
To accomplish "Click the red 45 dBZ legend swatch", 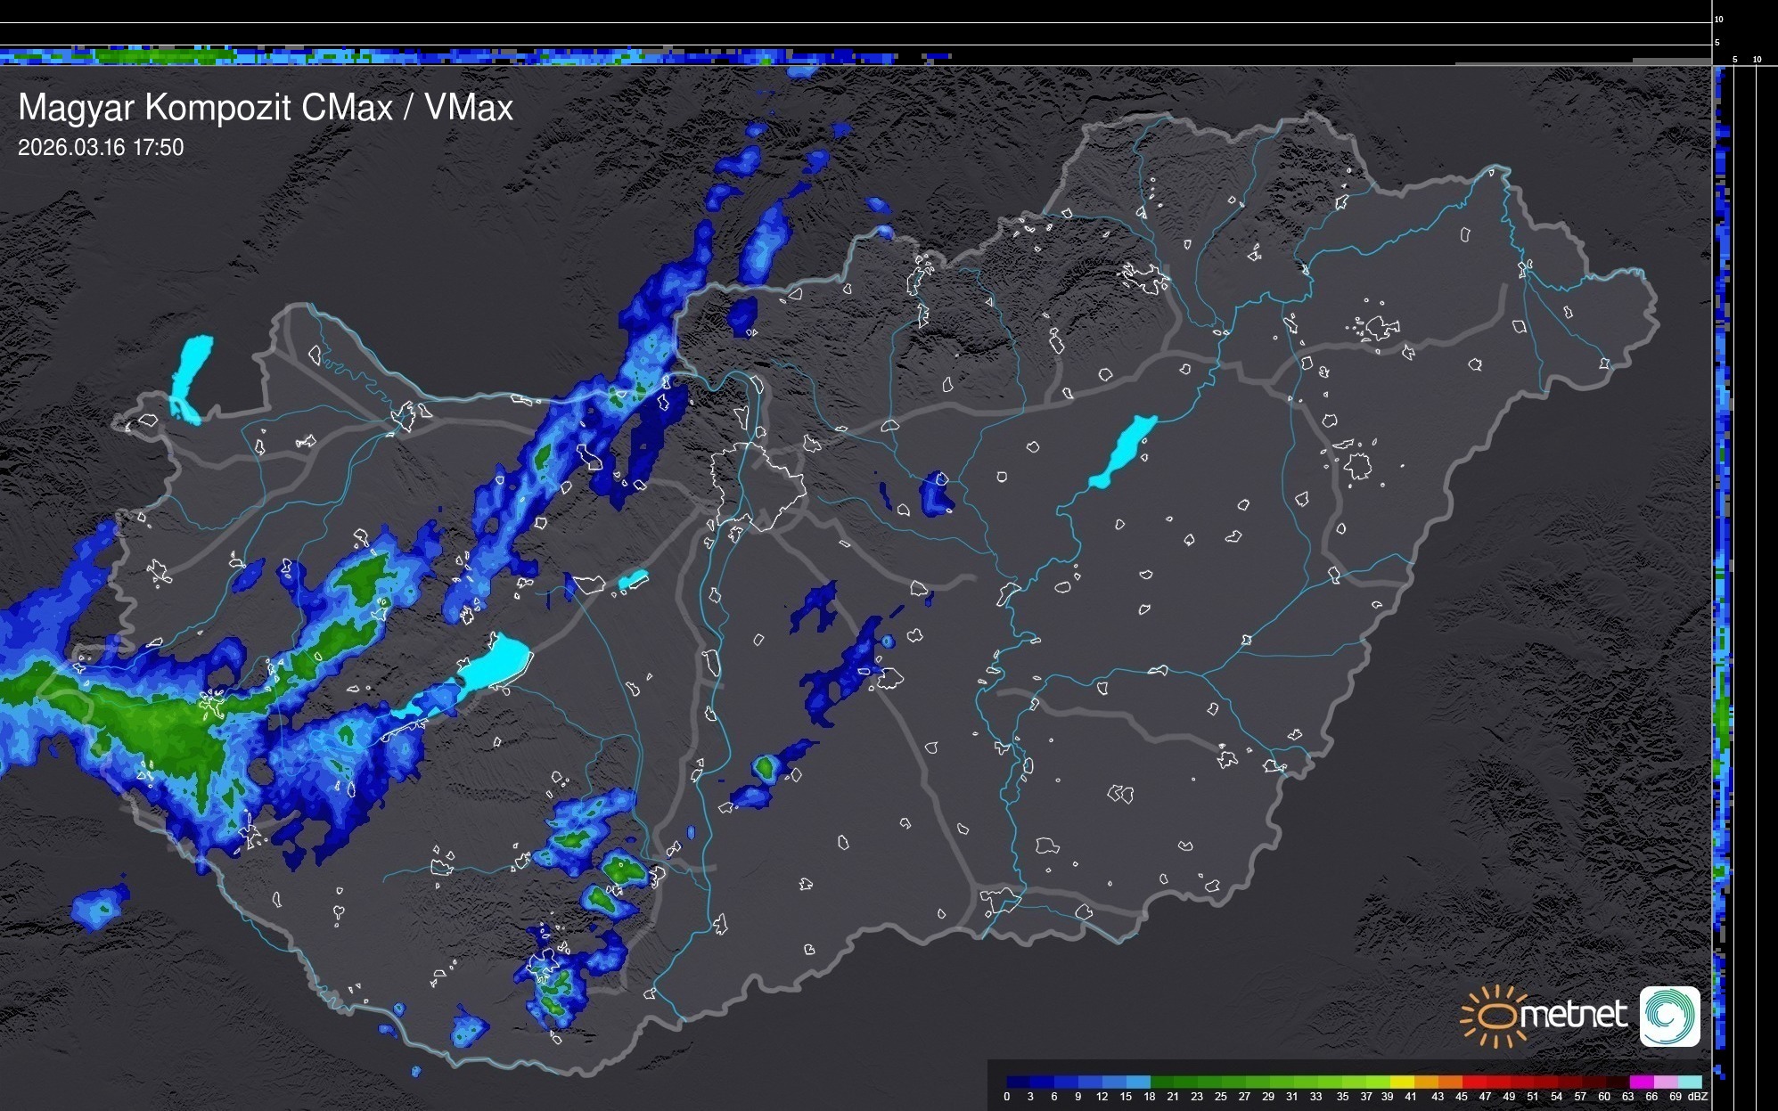I will click(x=1474, y=1082).
